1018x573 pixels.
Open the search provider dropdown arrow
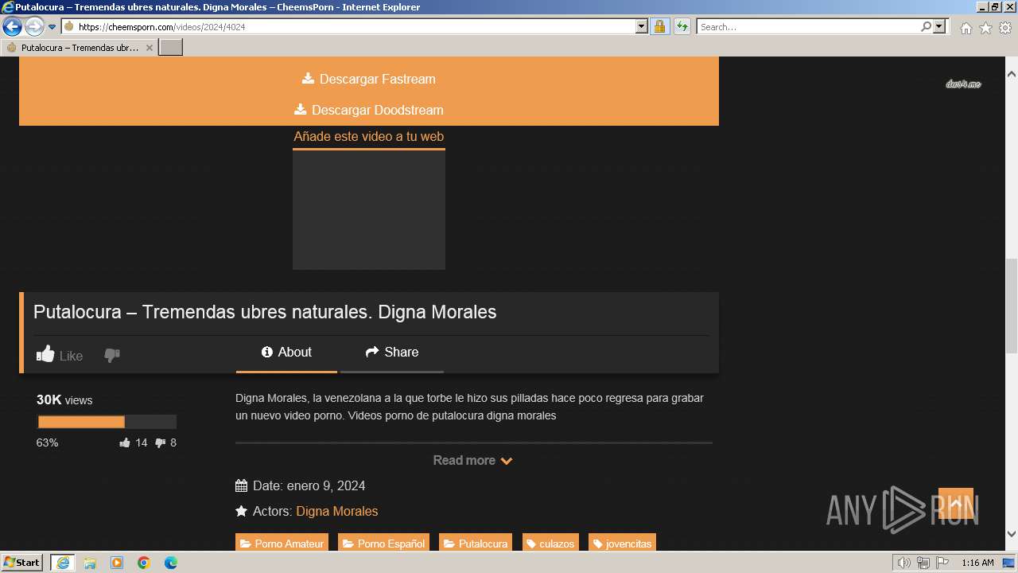point(939,26)
